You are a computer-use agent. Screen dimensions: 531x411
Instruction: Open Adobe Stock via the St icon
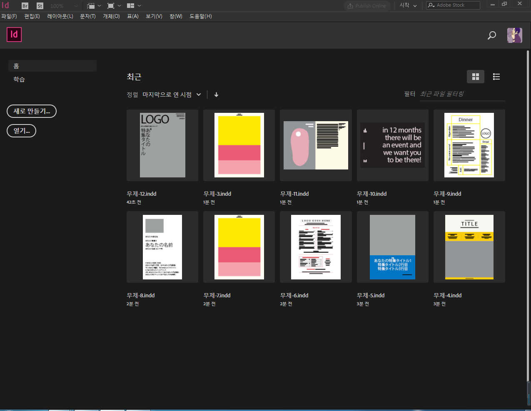pos(40,6)
